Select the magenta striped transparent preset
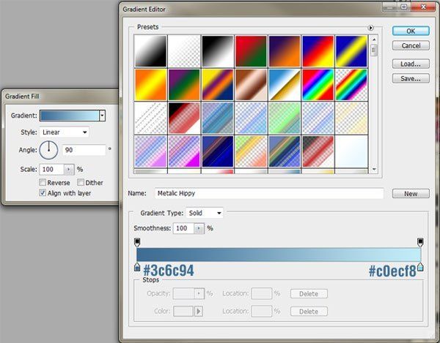Viewport: 440px width, 343px height. [184, 151]
